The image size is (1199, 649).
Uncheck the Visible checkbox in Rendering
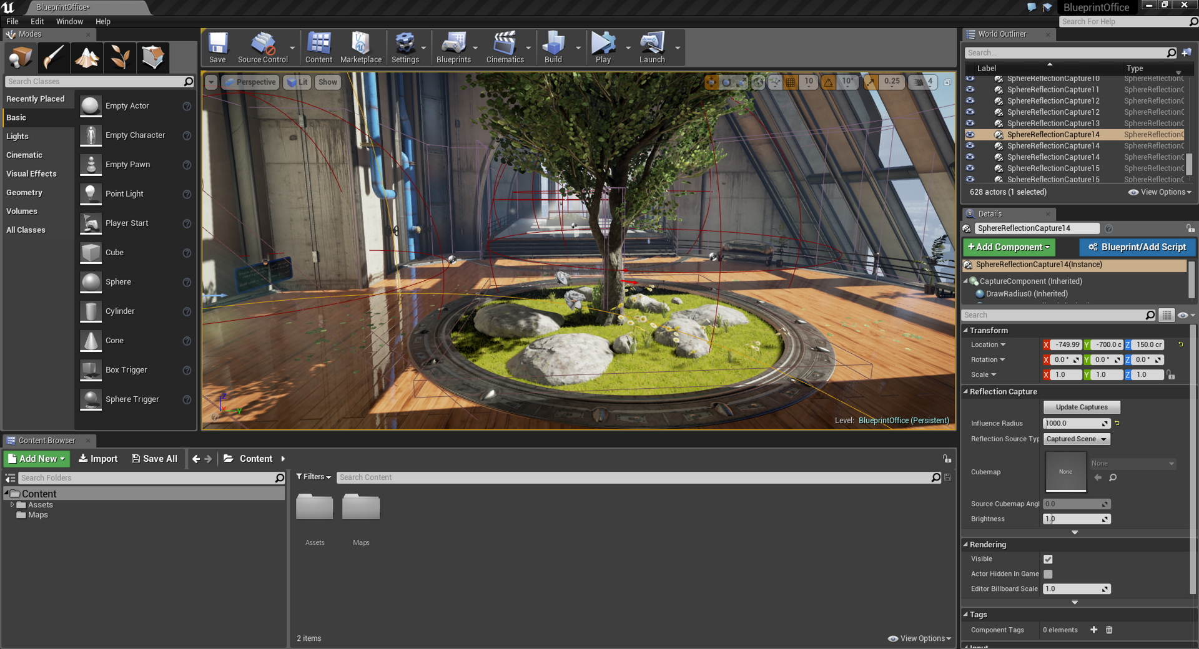coord(1048,559)
